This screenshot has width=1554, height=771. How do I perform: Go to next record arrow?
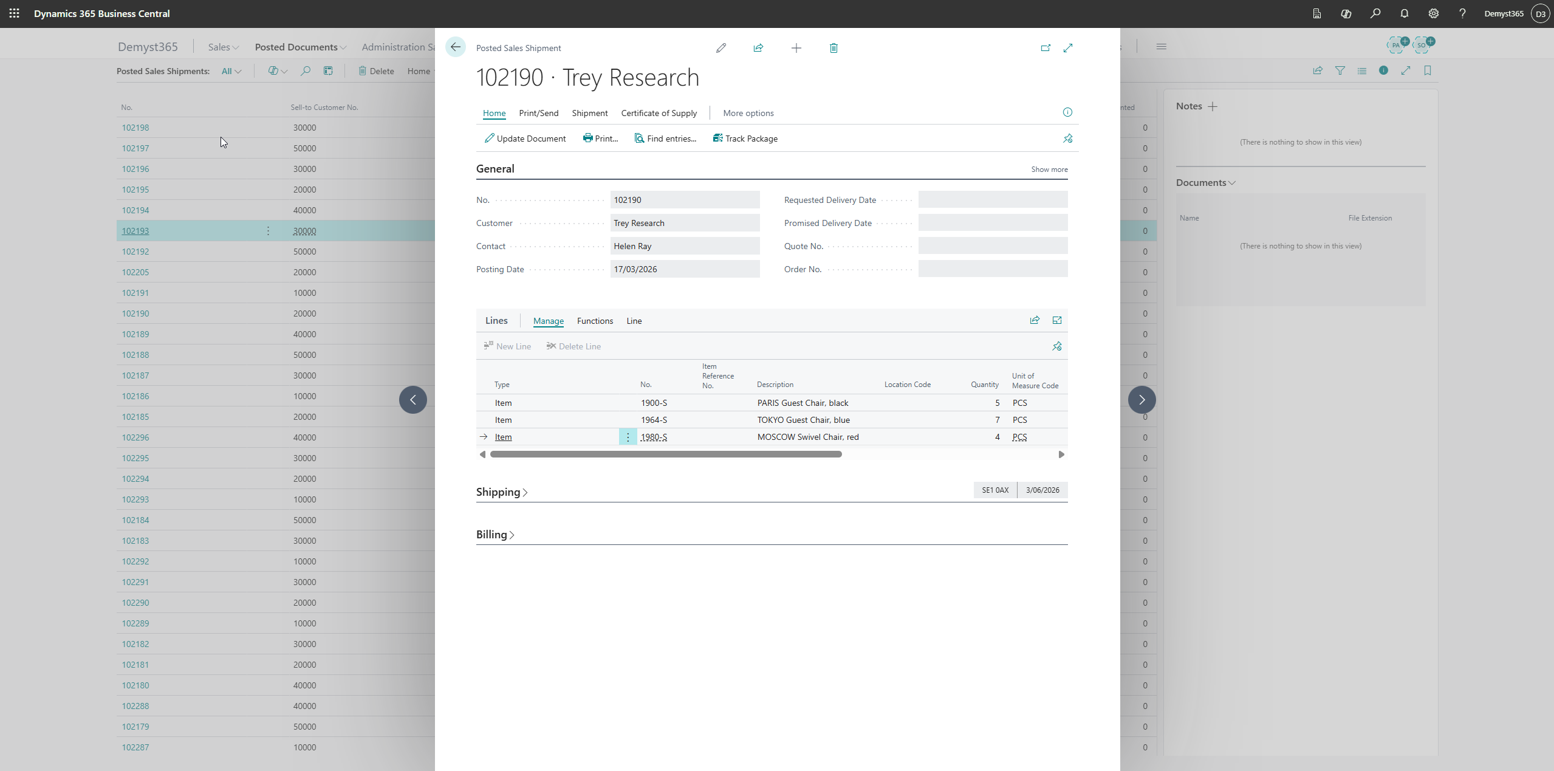1142,400
